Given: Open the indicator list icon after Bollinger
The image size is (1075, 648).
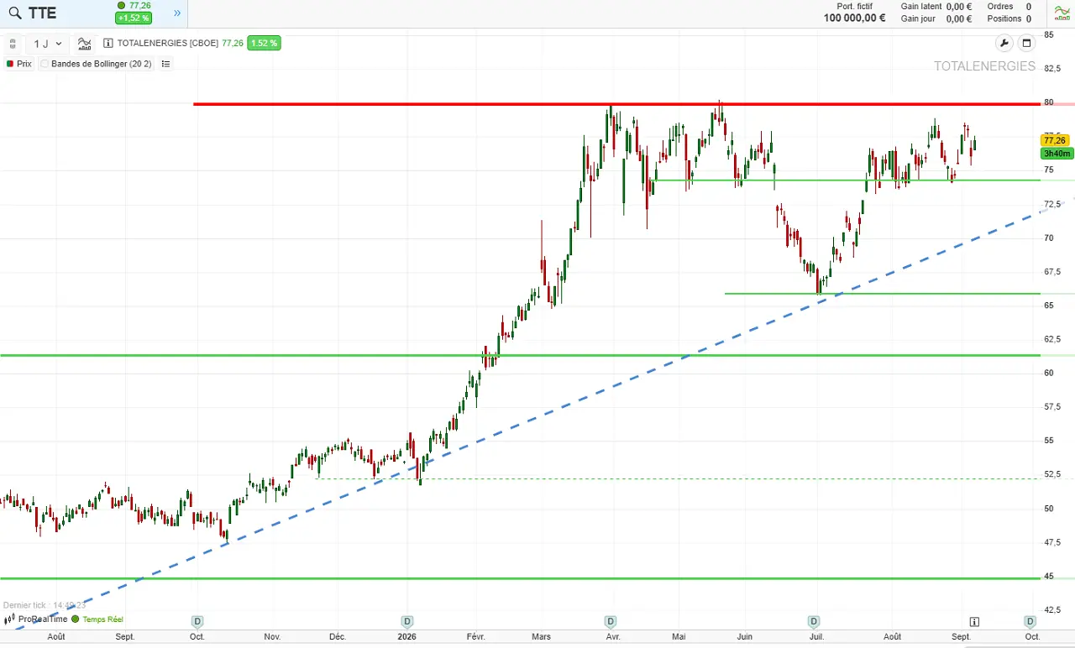Looking at the screenshot, I should (x=165, y=64).
